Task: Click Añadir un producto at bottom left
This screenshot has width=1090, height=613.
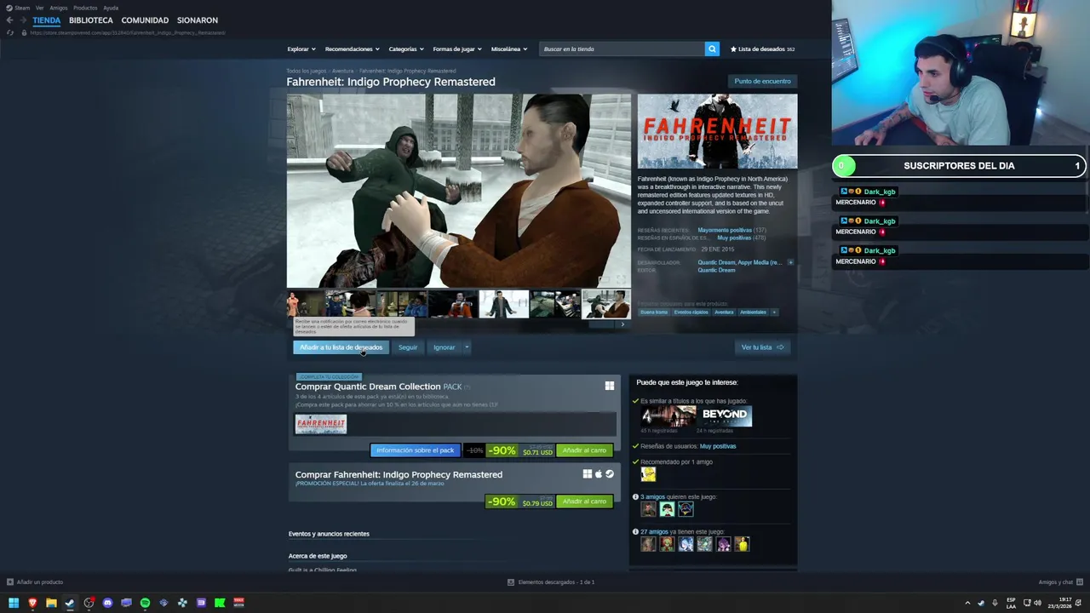Action: point(35,582)
